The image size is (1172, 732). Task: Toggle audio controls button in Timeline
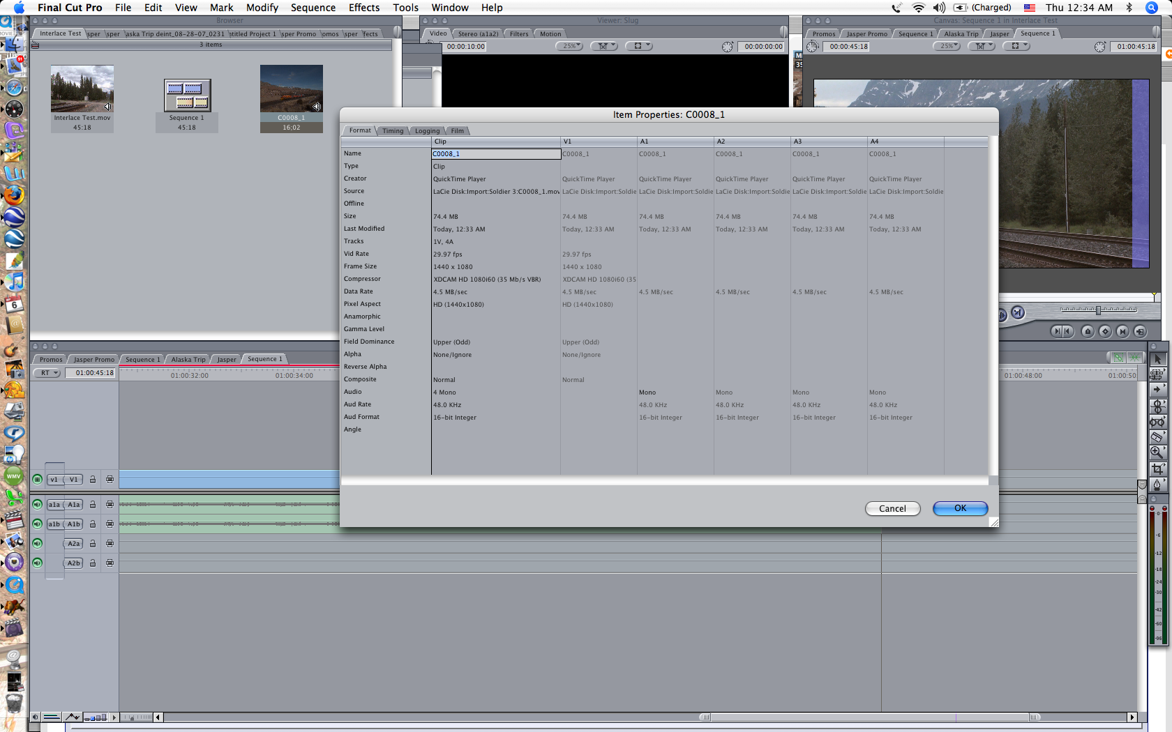tap(35, 717)
